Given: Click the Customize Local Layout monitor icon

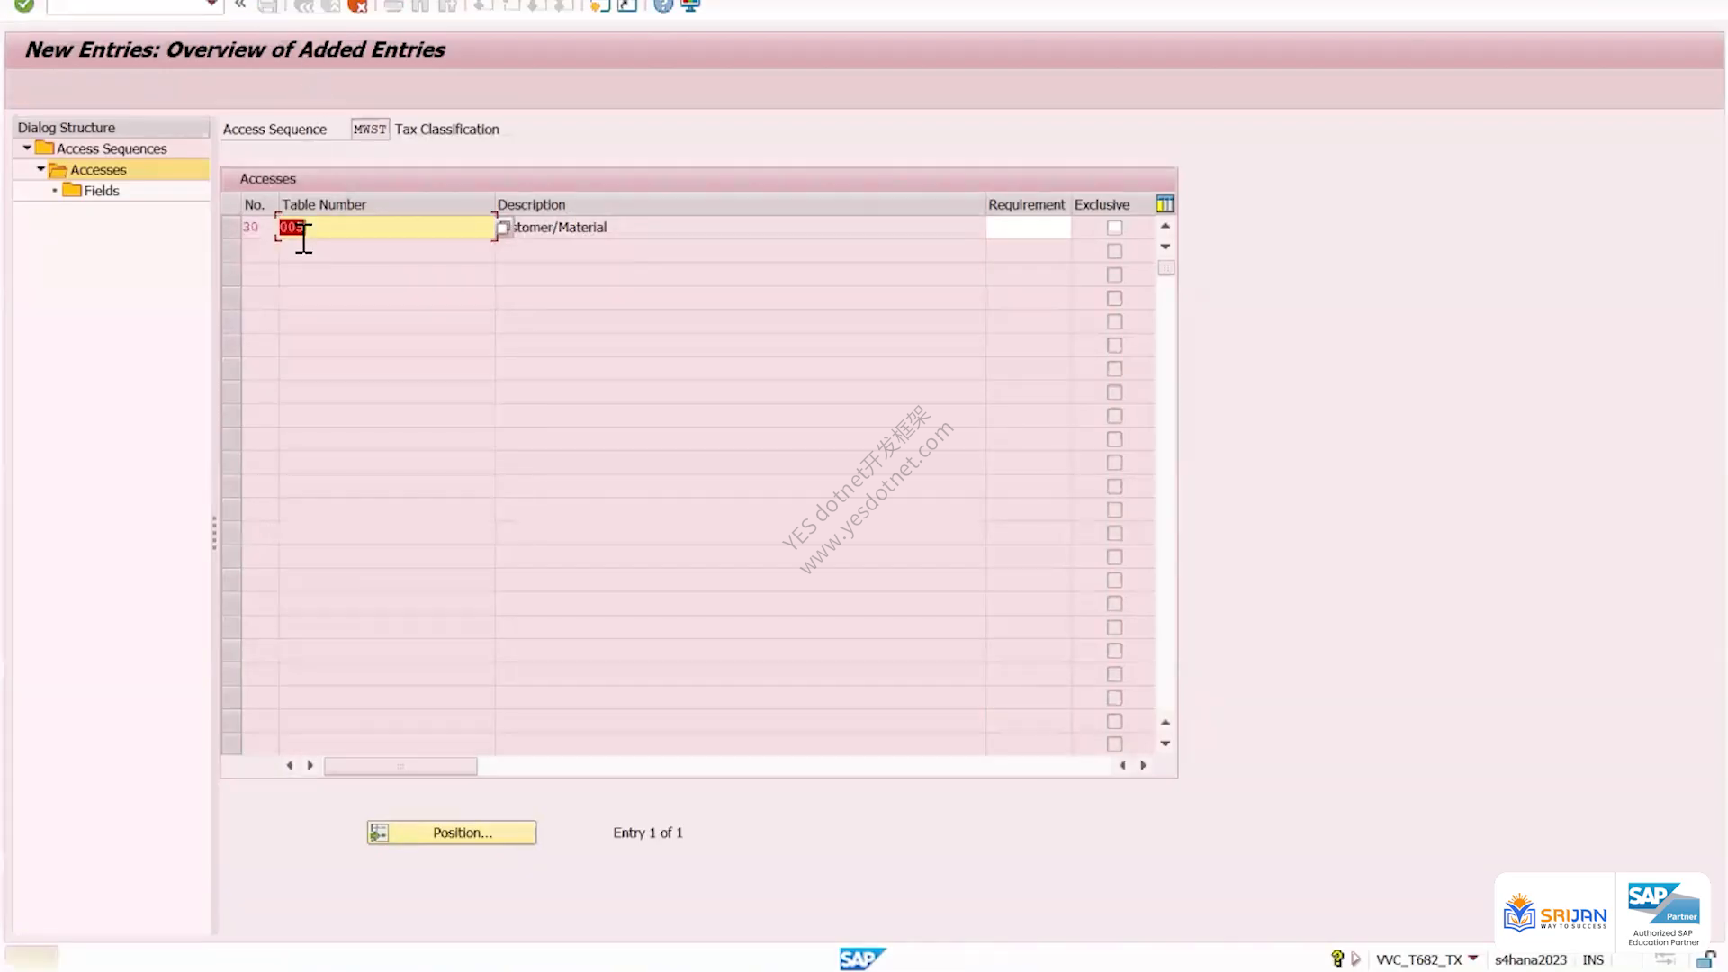Looking at the screenshot, I should [x=690, y=5].
